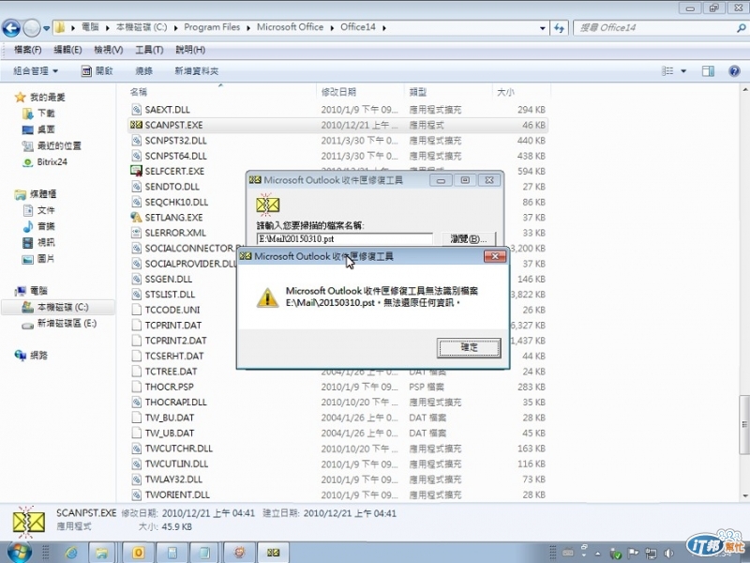Sort by 修改日期 column header
The height and width of the screenshot is (563, 750).
click(x=338, y=91)
